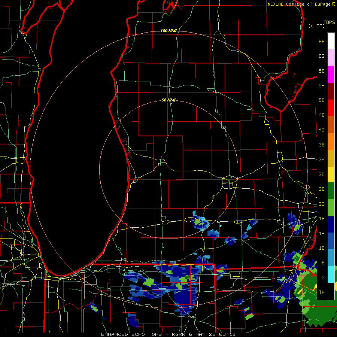Click the 6 value on the scale
Viewport: 337px width, 337px height.
pyautogui.click(x=323, y=263)
